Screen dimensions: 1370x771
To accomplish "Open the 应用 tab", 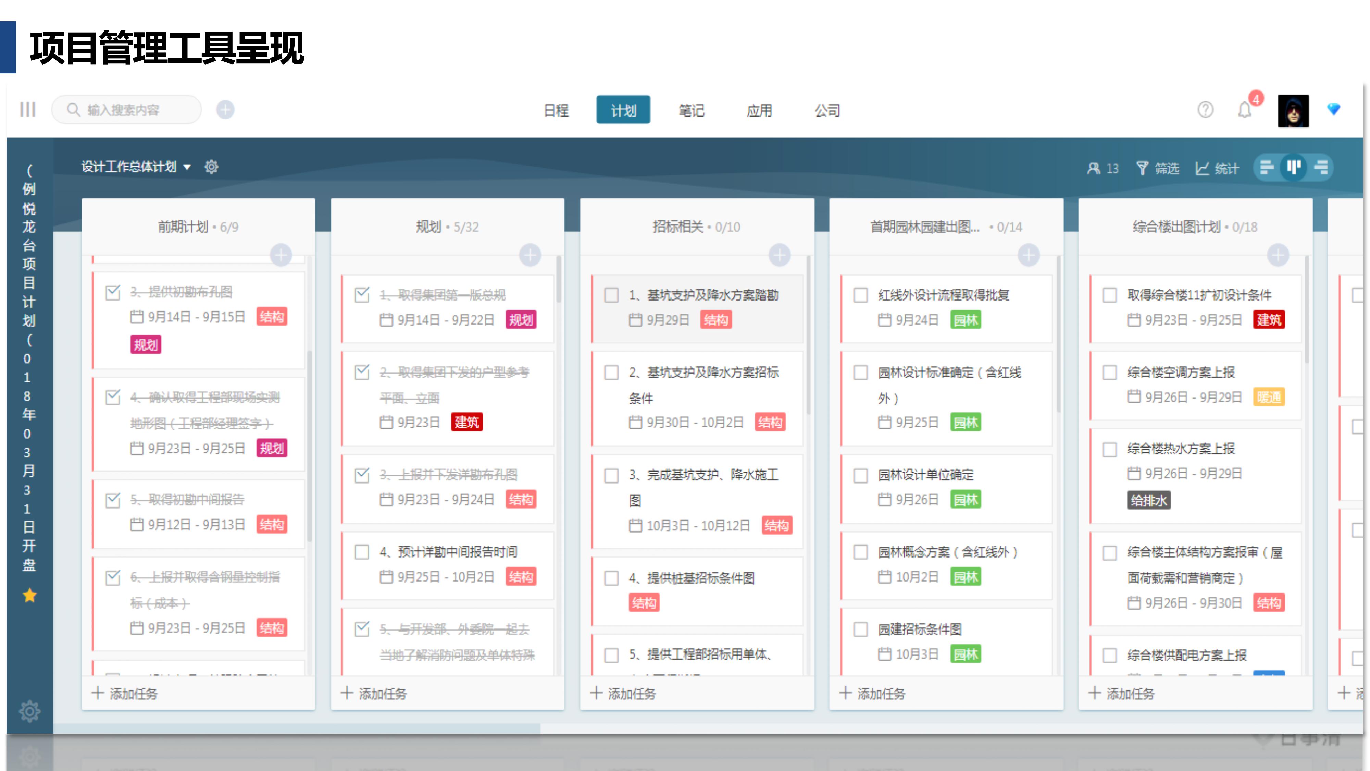I will [759, 110].
